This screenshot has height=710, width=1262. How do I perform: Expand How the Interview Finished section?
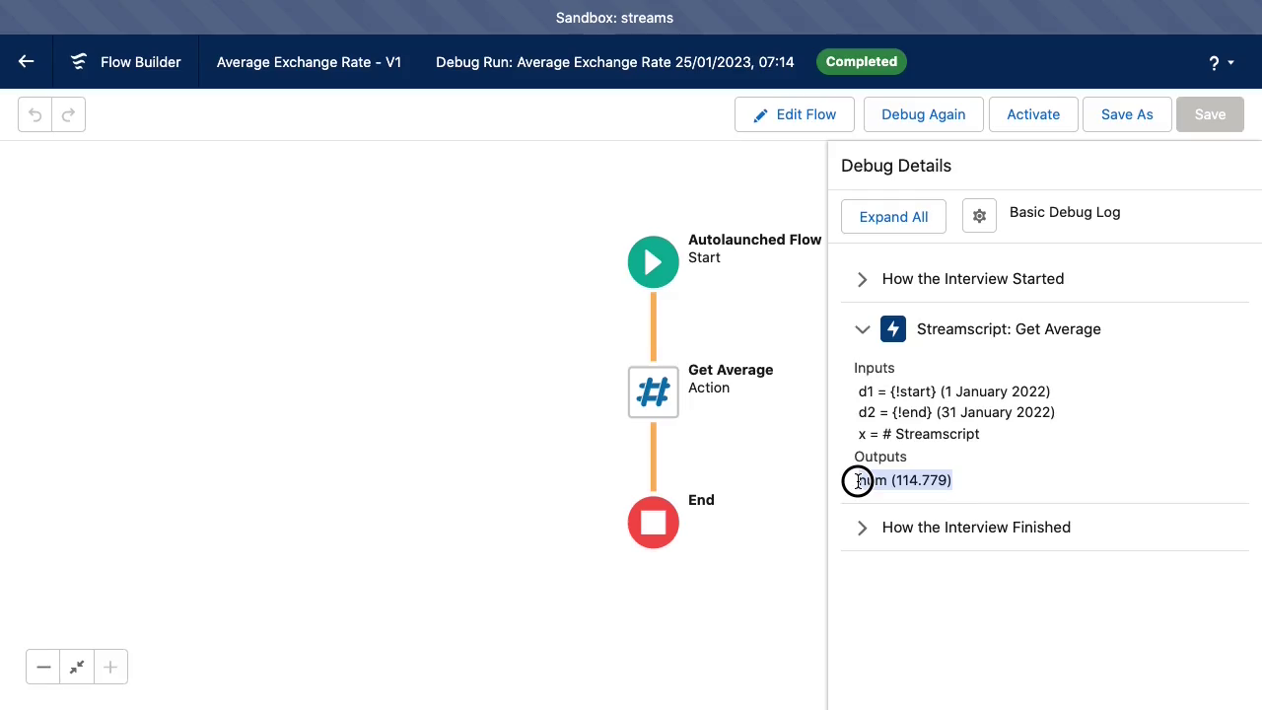[863, 528]
